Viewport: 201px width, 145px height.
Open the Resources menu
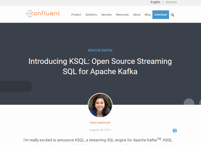122,15
